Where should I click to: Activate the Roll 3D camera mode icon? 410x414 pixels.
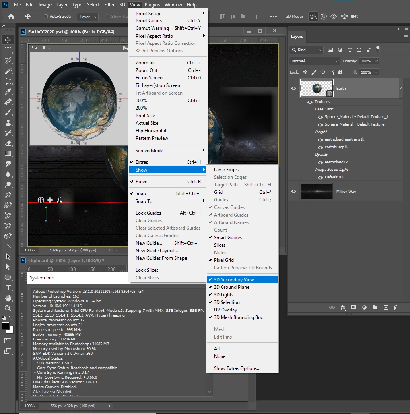coord(324,17)
